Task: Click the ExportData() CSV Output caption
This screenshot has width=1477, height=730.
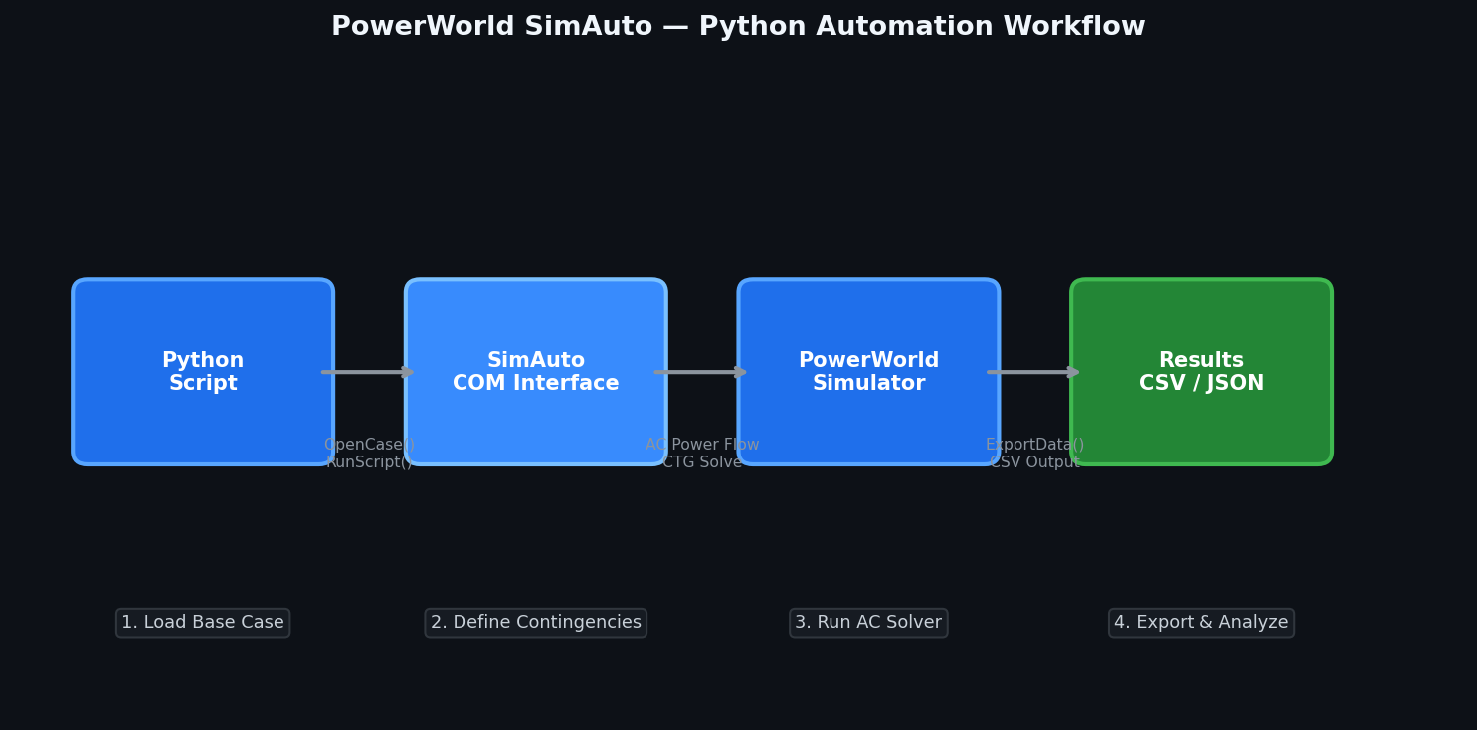Action: (1034, 454)
